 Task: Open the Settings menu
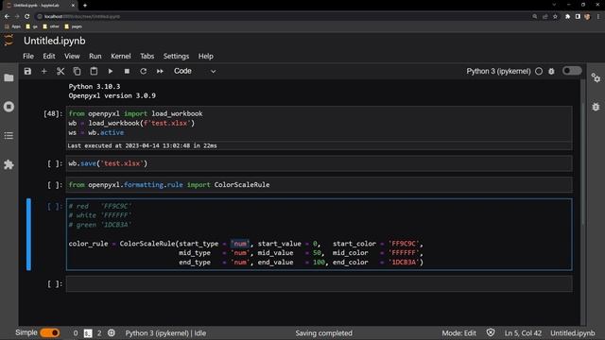pos(176,57)
